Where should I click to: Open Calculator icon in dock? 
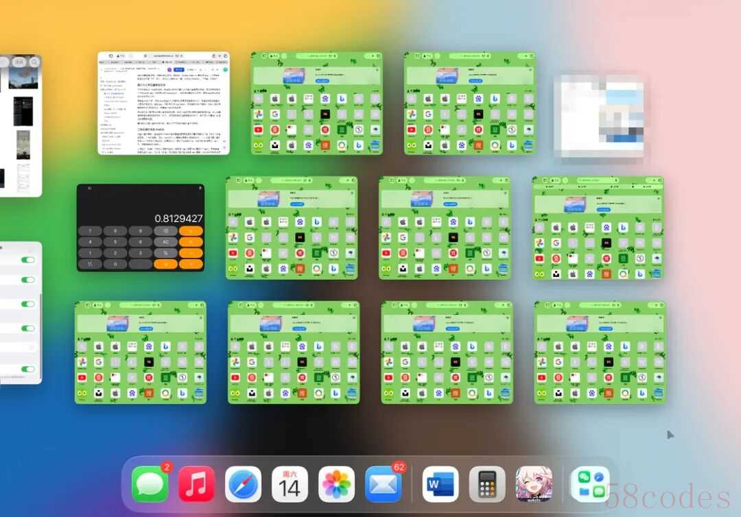tap(487, 484)
